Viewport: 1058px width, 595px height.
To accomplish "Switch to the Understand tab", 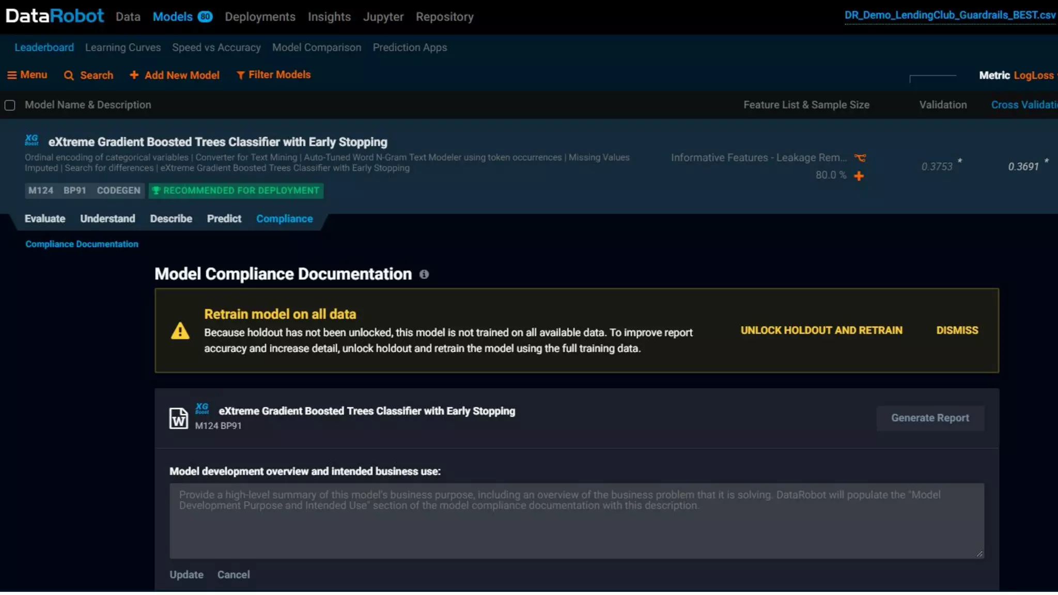I will (x=107, y=218).
